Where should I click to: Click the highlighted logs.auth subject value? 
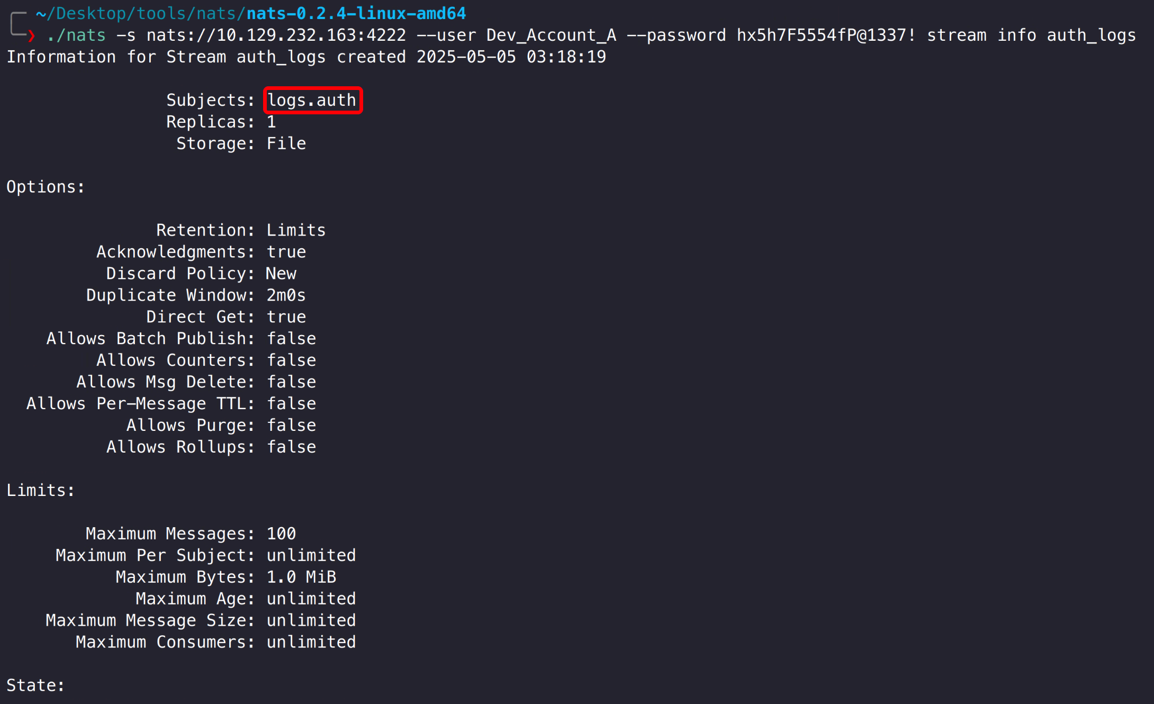click(312, 100)
